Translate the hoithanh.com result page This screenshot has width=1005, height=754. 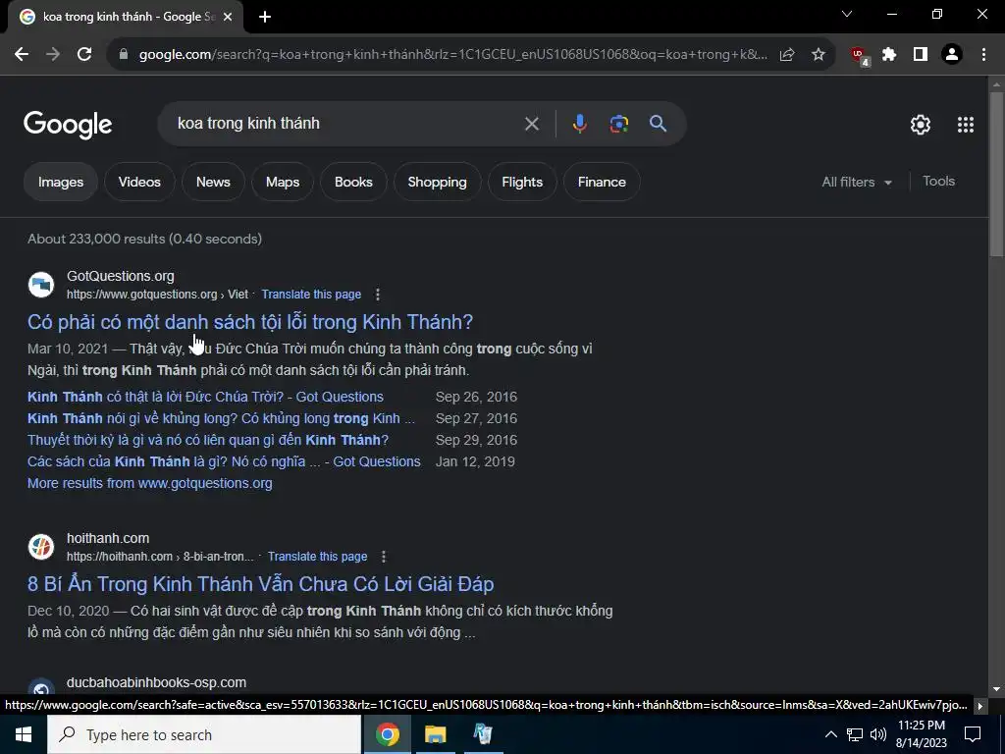pyautogui.click(x=317, y=557)
